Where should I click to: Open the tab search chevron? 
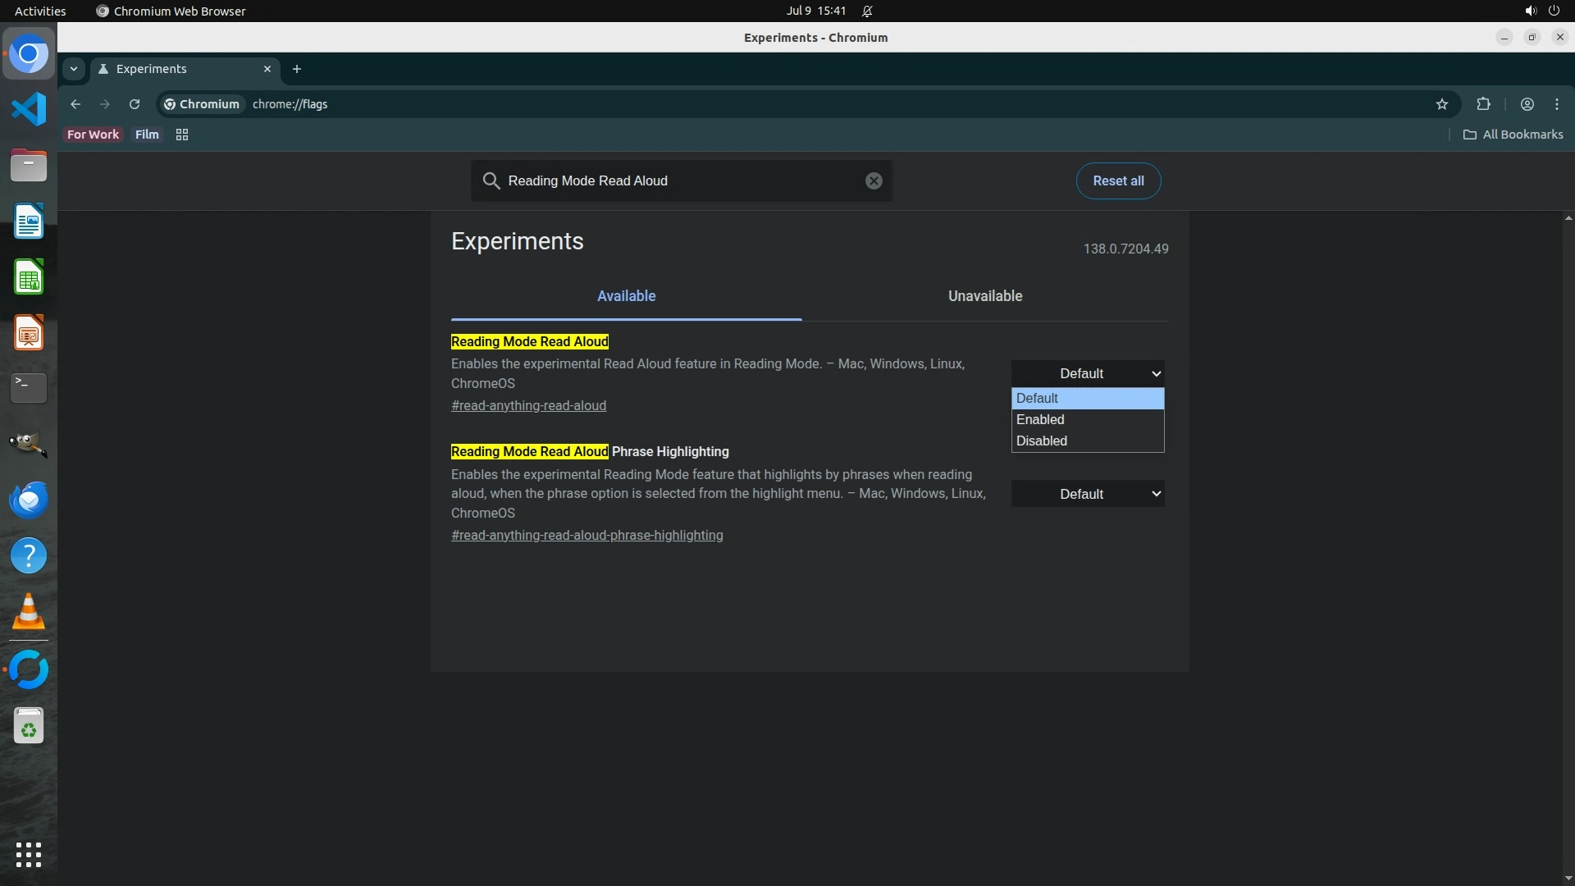click(74, 69)
